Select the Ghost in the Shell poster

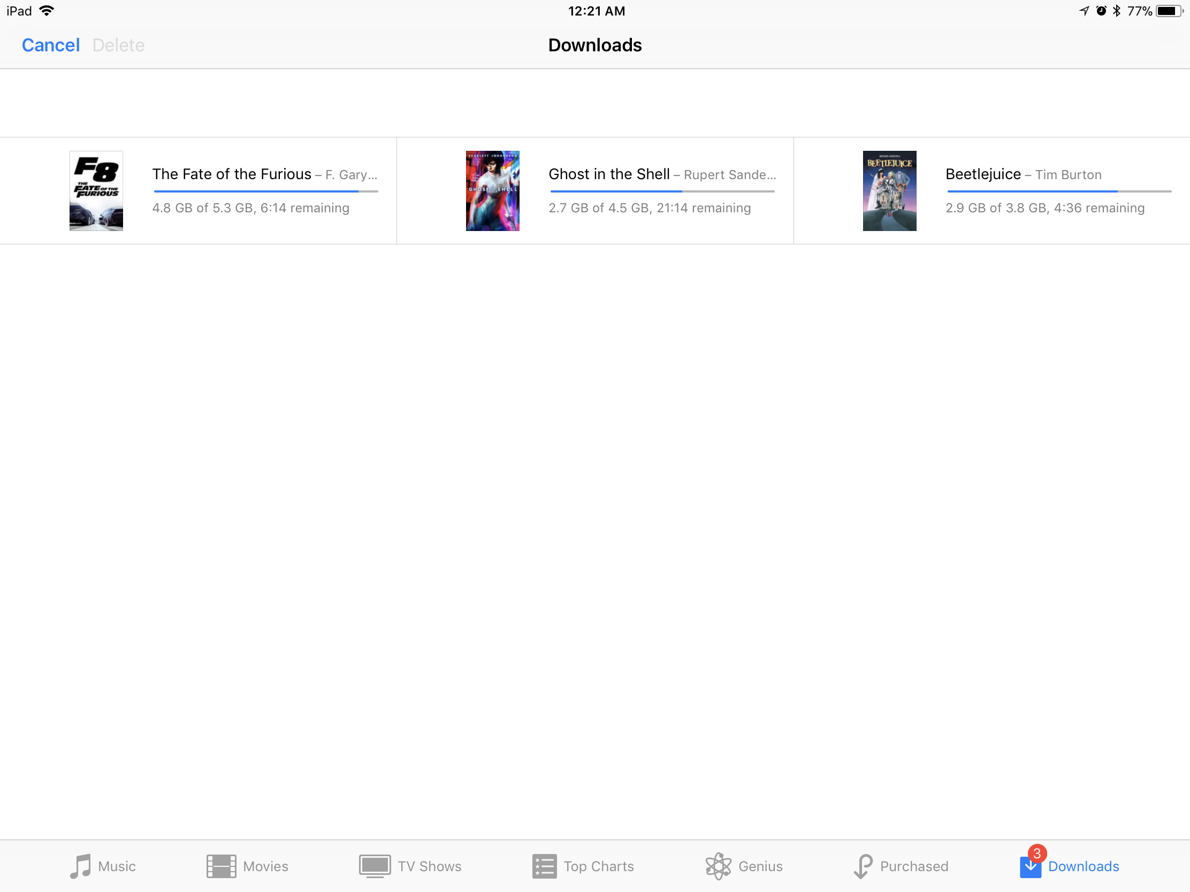pyautogui.click(x=493, y=191)
